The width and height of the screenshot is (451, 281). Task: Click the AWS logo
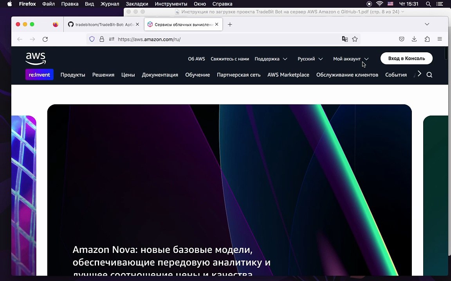(x=36, y=59)
